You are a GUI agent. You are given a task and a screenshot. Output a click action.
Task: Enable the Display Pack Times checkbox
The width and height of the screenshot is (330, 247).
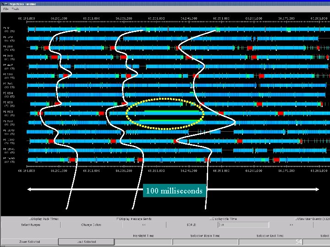(x=30, y=219)
